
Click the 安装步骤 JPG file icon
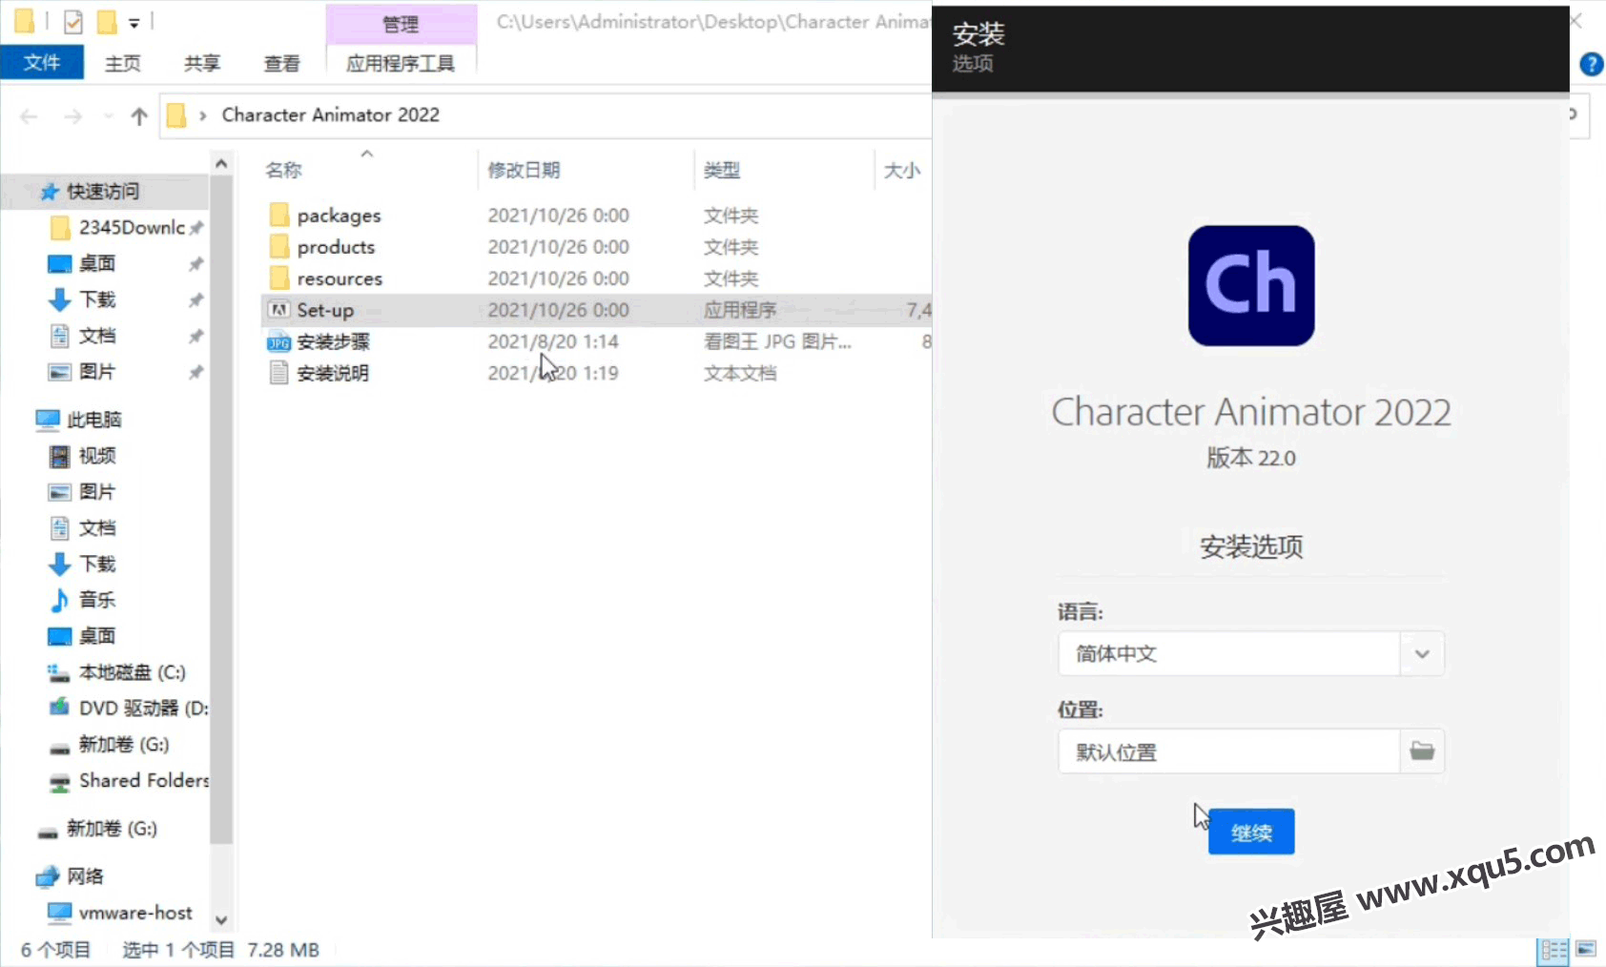(x=278, y=341)
